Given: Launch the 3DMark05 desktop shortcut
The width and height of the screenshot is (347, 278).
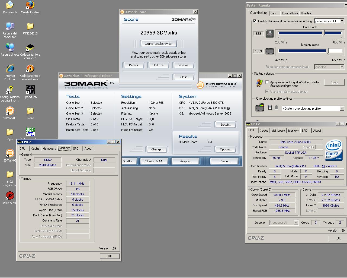Looking at the screenshot, I should click(10, 156).
